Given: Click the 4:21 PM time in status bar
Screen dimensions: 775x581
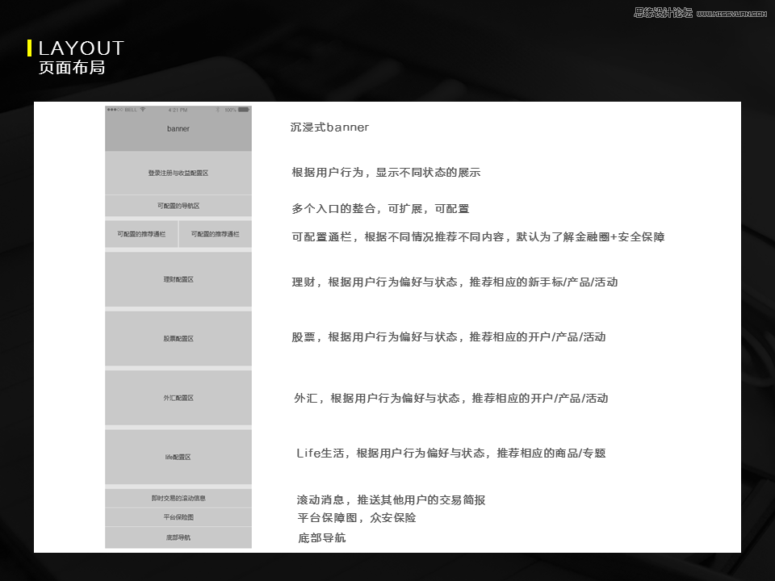Looking at the screenshot, I should click(x=178, y=110).
